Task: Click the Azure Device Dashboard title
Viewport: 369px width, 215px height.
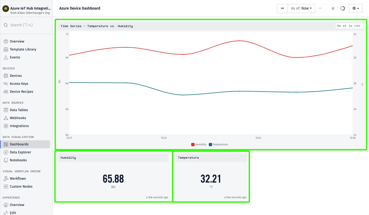Action: click(80, 8)
